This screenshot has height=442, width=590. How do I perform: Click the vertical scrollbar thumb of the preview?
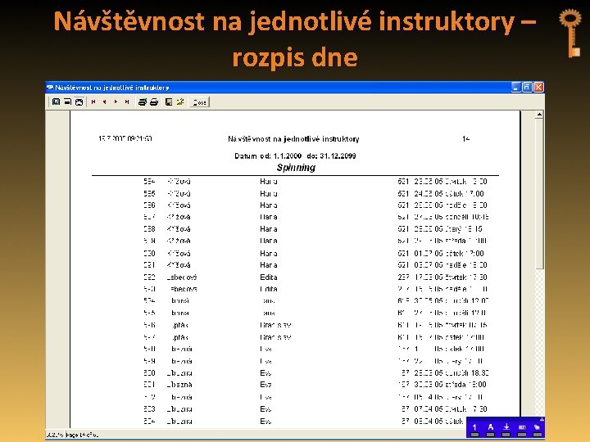pyautogui.click(x=539, y=193)
